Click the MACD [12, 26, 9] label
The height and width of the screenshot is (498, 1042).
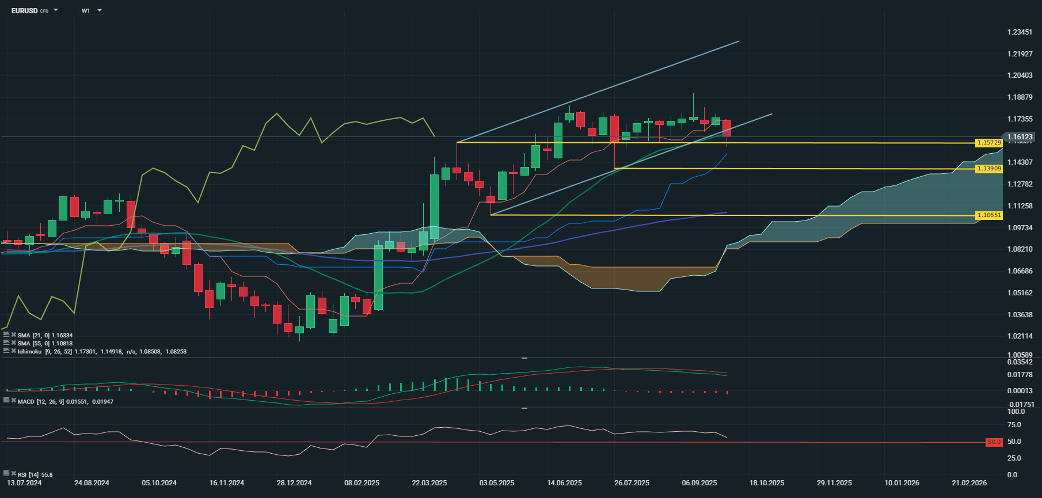click(x=41, y=401)
